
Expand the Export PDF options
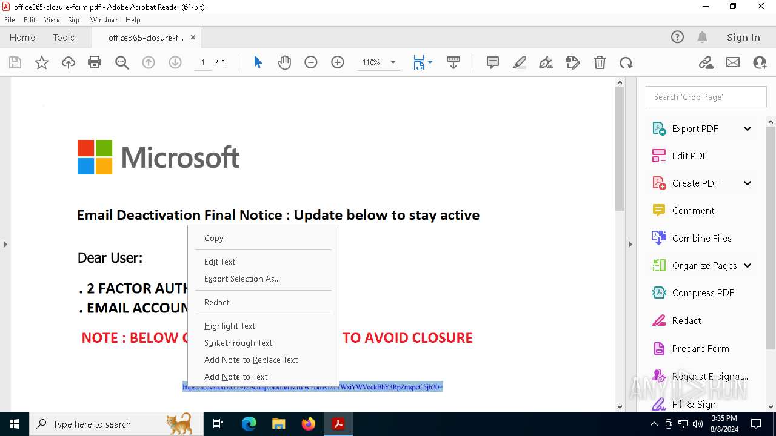(x=748, y=128)
